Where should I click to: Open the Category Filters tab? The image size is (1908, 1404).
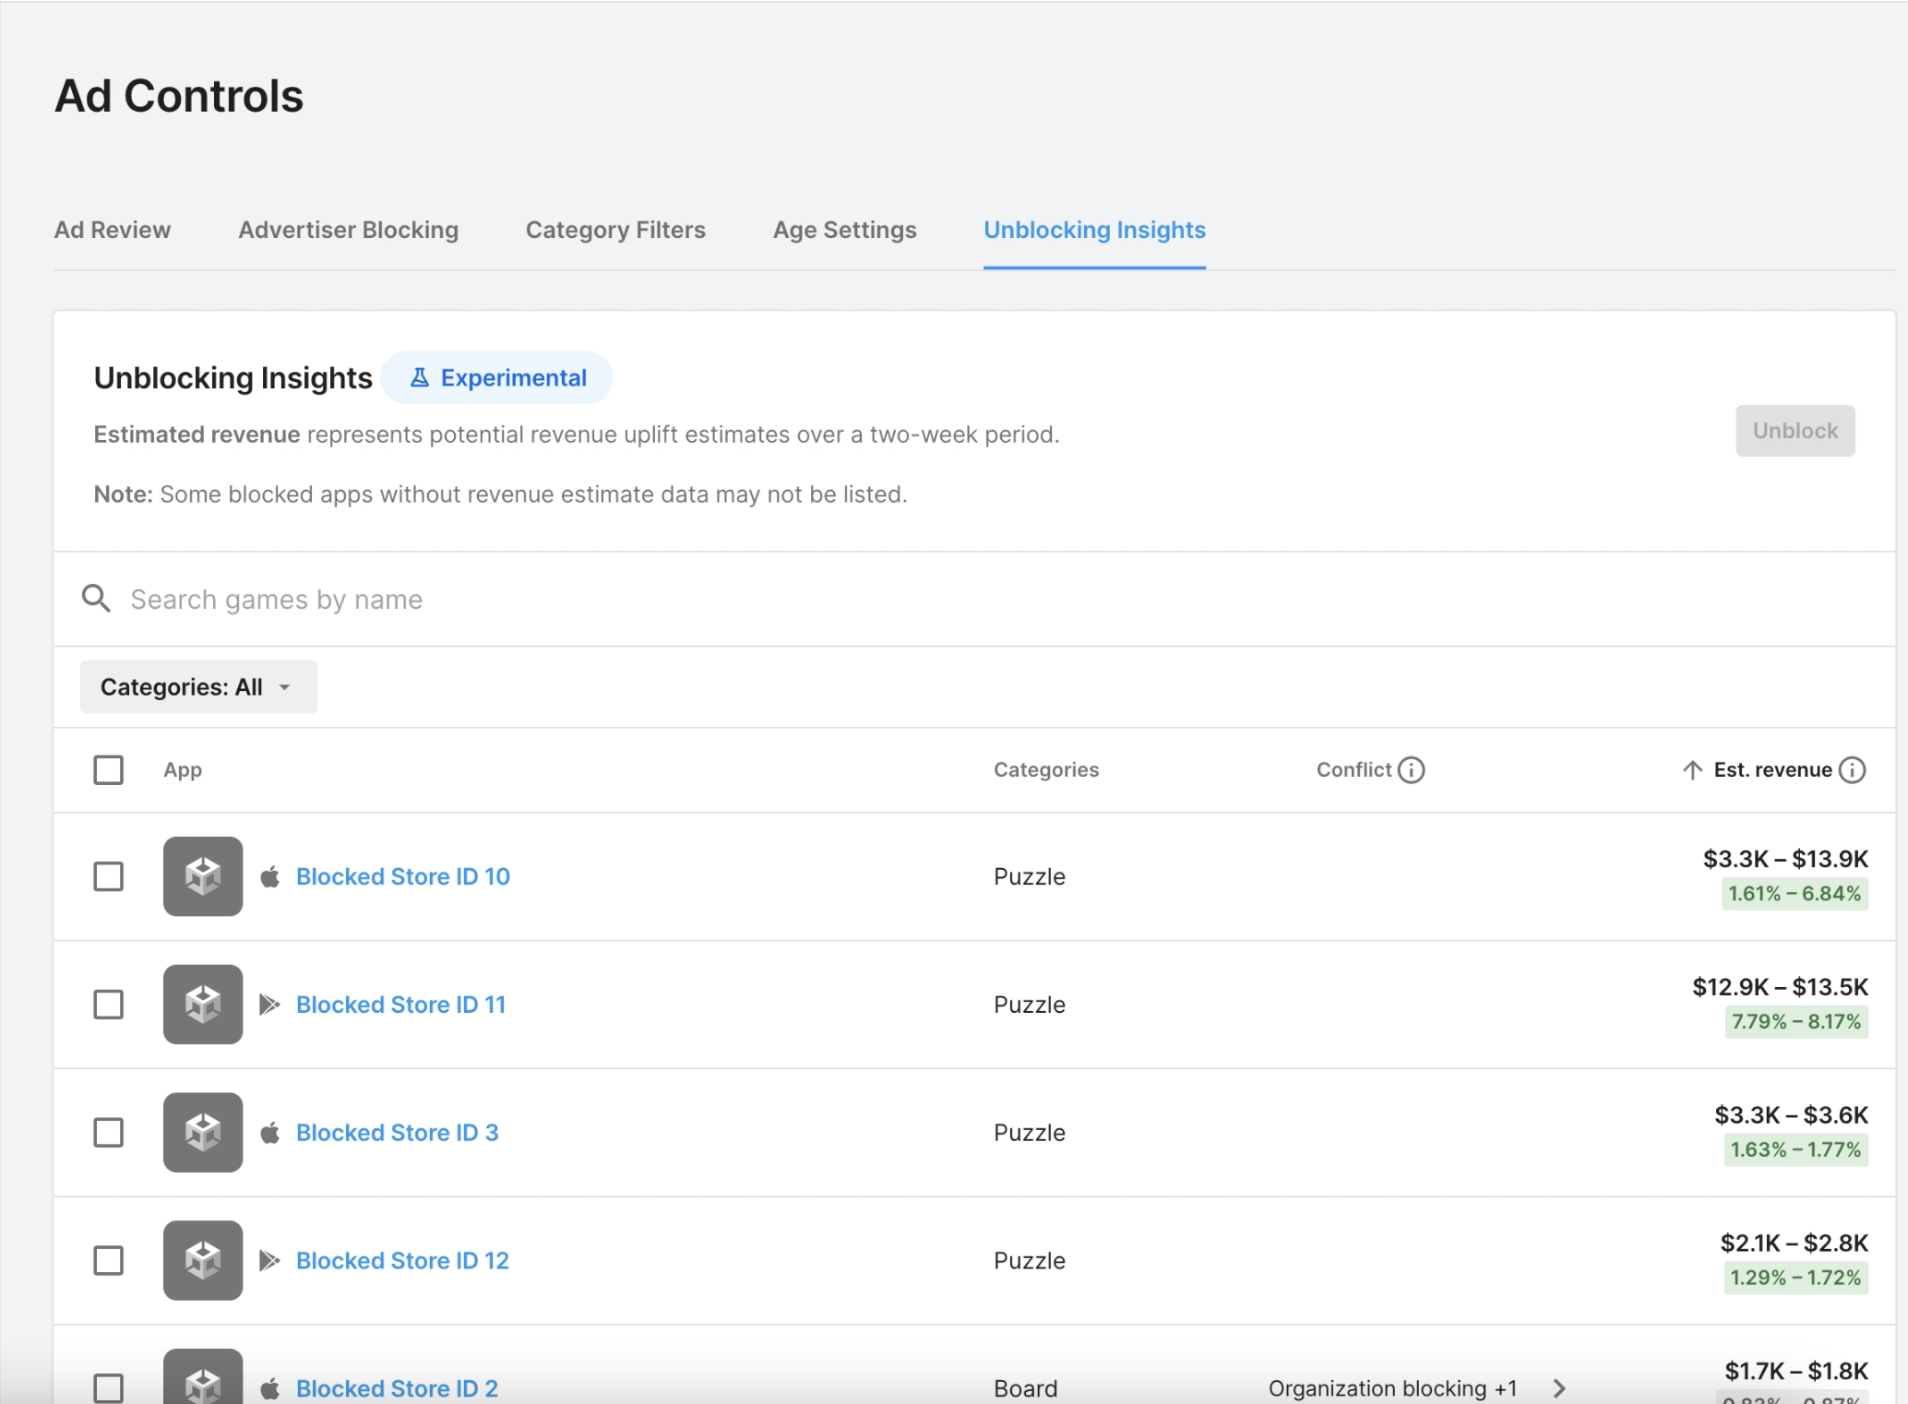point(615,230)
